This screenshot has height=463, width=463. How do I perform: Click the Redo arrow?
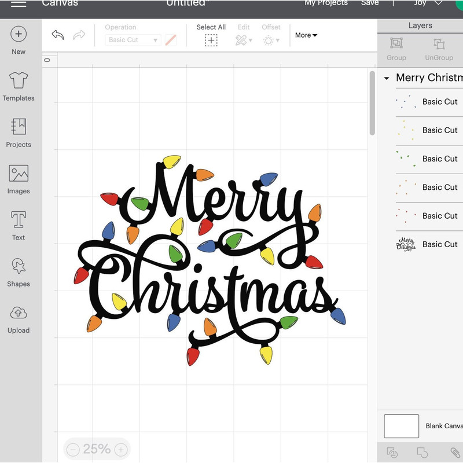point(79,35)
